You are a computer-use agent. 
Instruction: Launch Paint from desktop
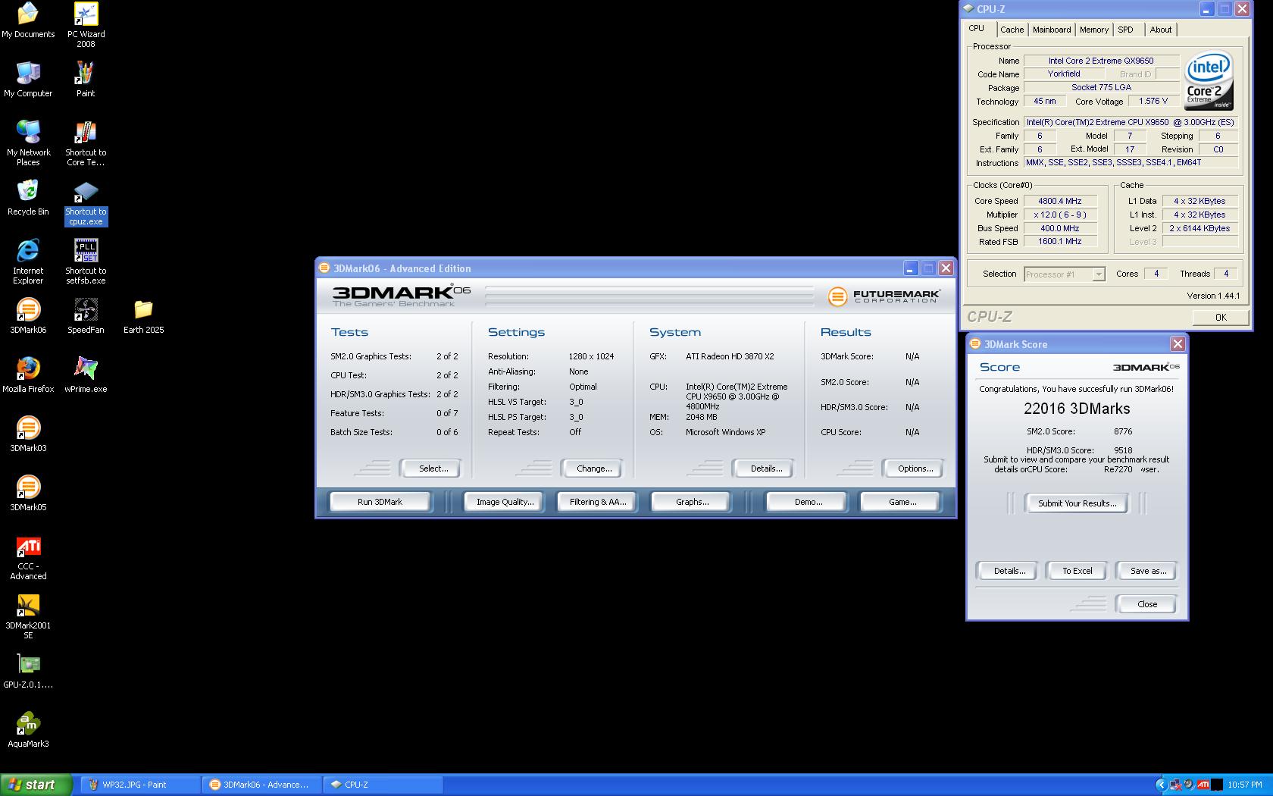point(86,80)
